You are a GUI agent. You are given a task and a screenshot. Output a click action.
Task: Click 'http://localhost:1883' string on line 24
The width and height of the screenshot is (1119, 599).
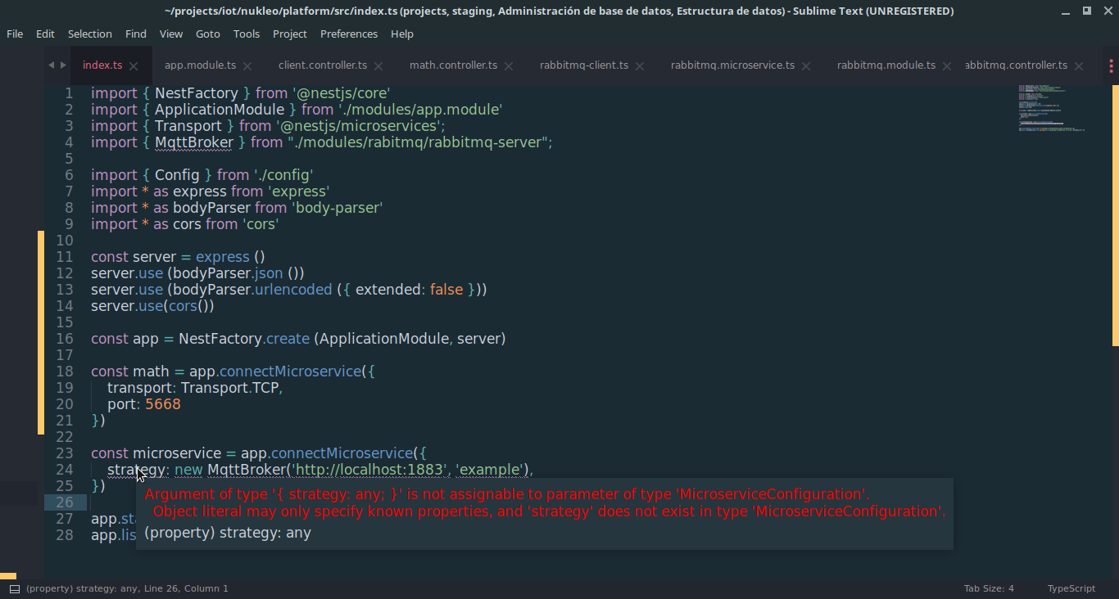point(370,470)
